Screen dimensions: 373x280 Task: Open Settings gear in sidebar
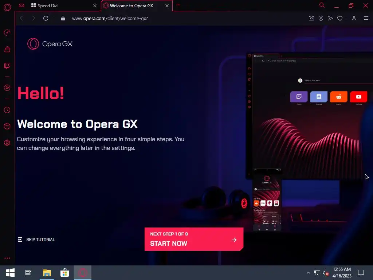[x=7, y=143]
